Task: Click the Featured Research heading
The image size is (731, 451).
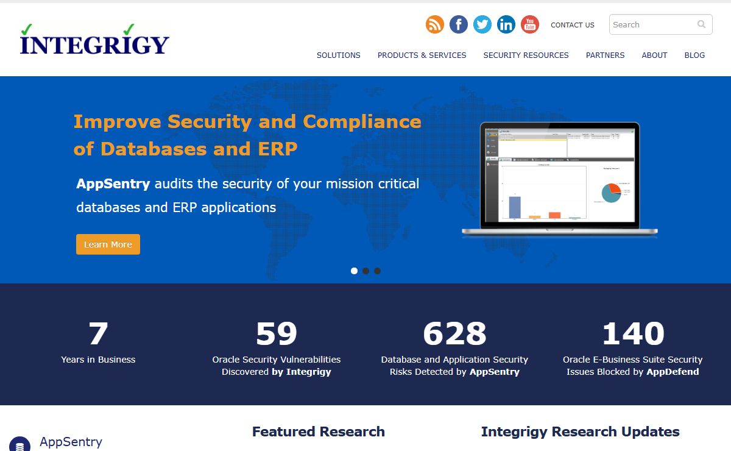Action: coord(319,431)
